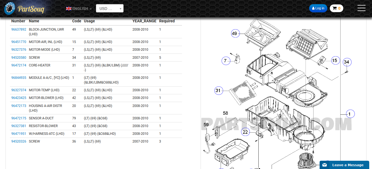
Task: Open part 96472174 core-heater link
Action: [19, 65]
